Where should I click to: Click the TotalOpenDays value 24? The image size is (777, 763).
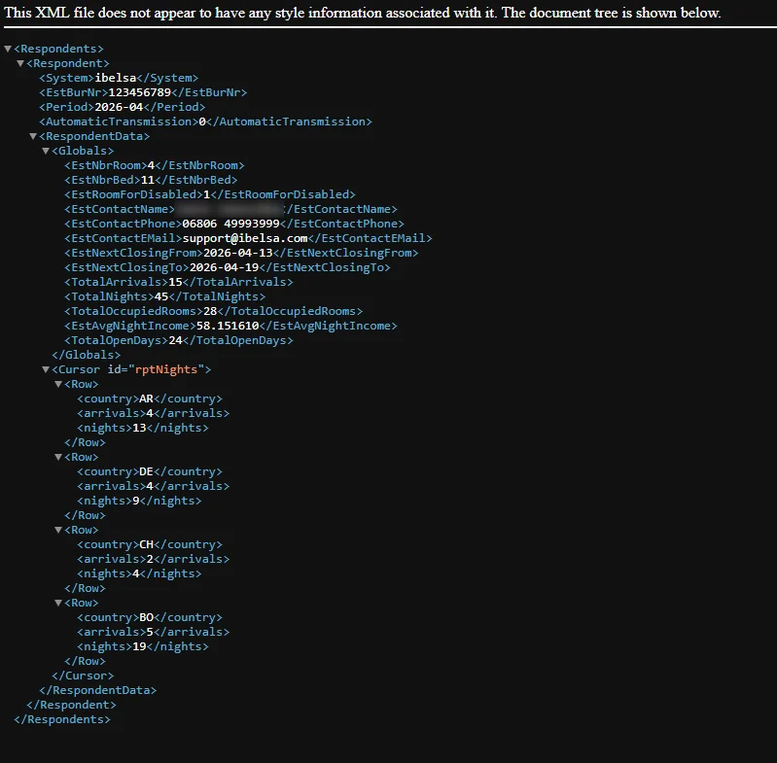tap(175, 340)
